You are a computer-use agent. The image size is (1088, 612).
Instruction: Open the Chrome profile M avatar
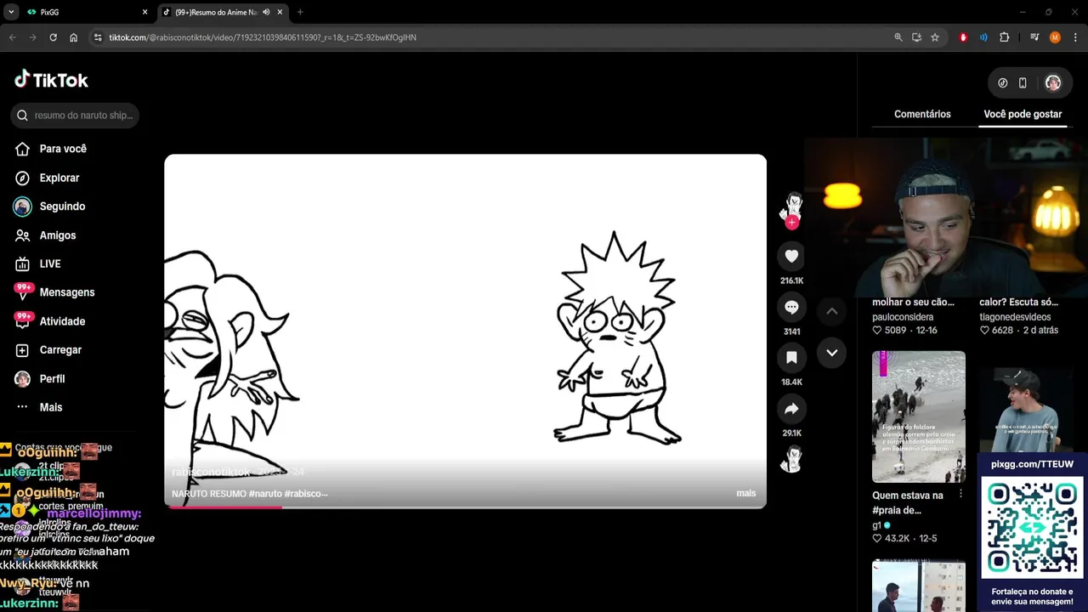coord(1055,37)
